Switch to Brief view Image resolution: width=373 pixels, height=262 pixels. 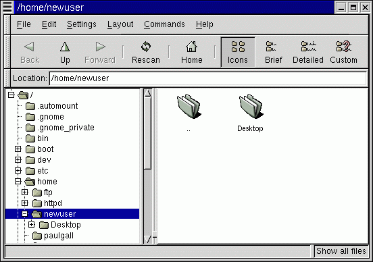click(273, 52)
